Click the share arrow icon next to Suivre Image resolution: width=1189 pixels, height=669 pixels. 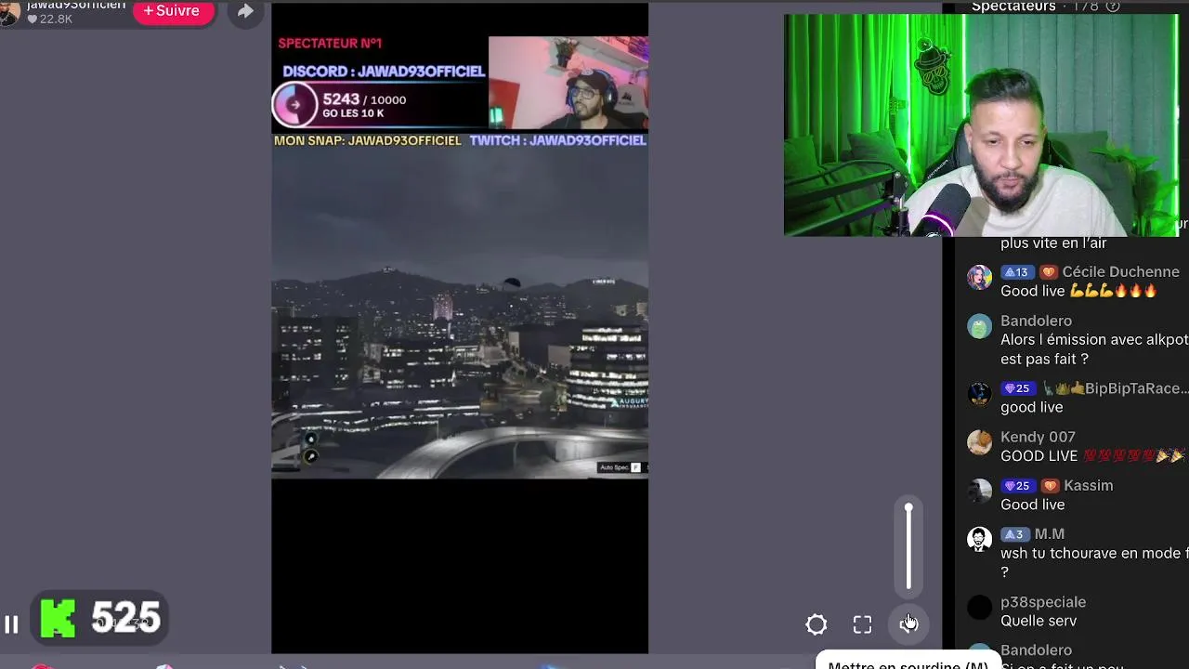click(245, 11)
